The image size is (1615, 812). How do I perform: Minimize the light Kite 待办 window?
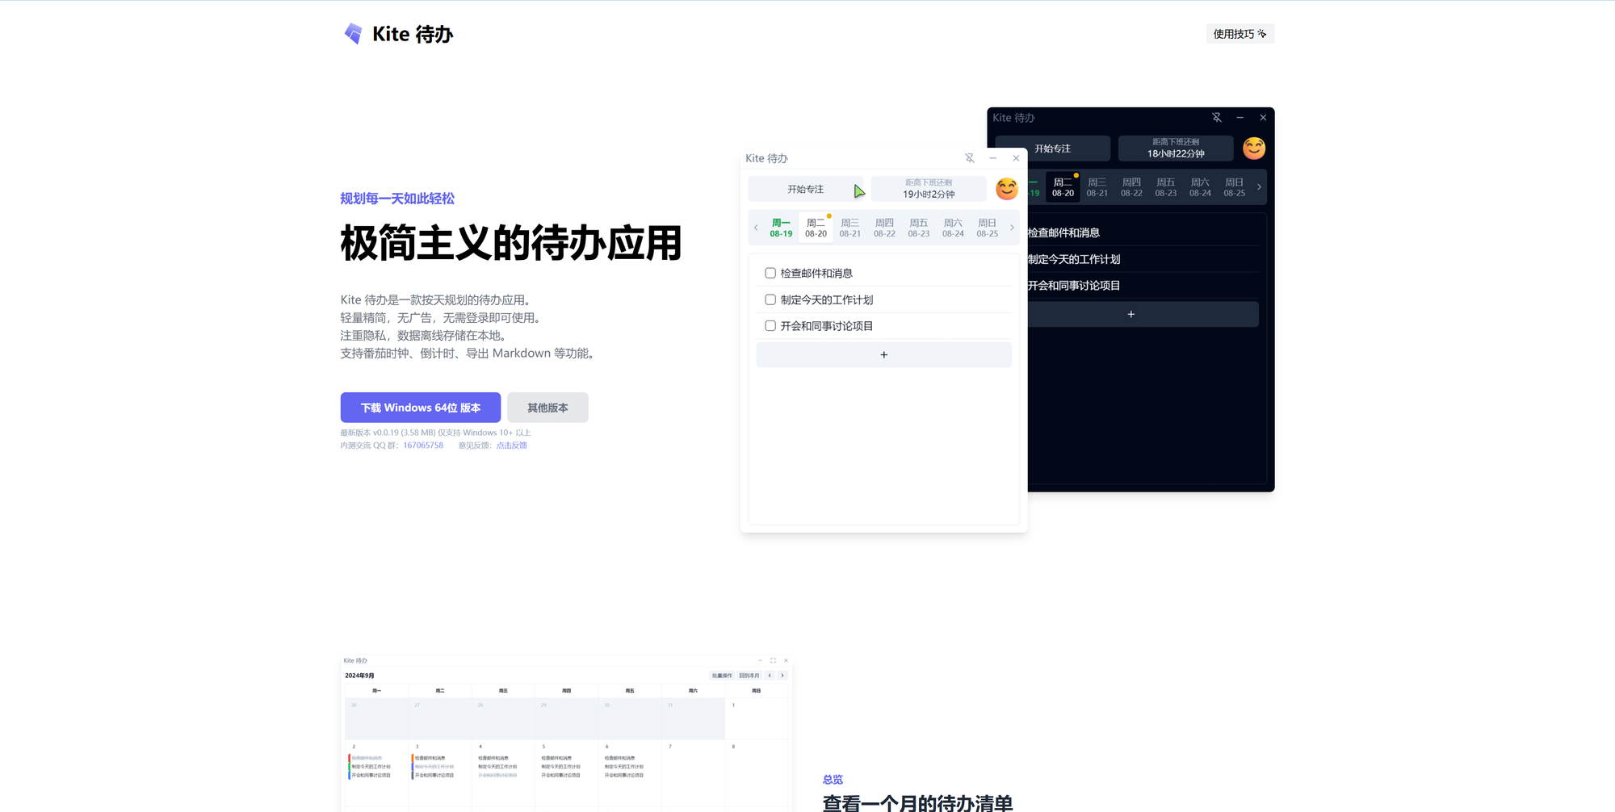click(993, 158)
